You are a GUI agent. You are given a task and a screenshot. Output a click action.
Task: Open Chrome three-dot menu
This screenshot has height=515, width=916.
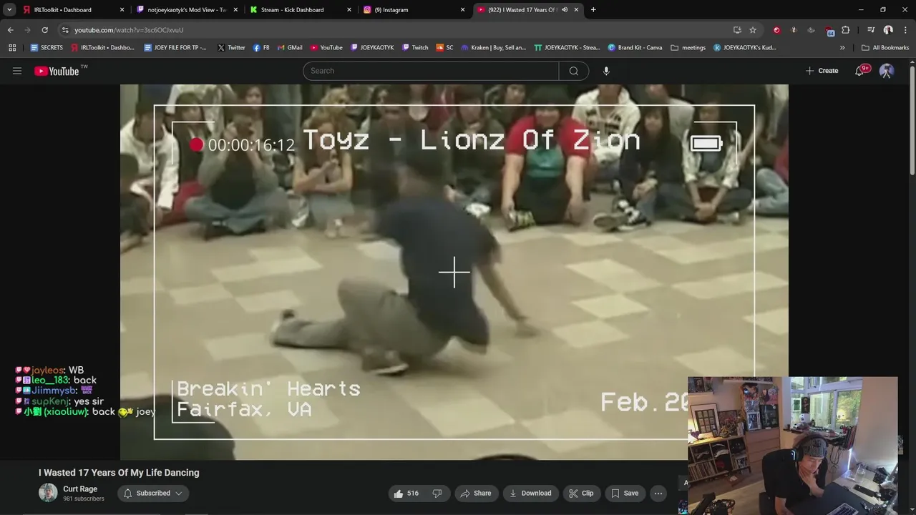tap(905, 30)
